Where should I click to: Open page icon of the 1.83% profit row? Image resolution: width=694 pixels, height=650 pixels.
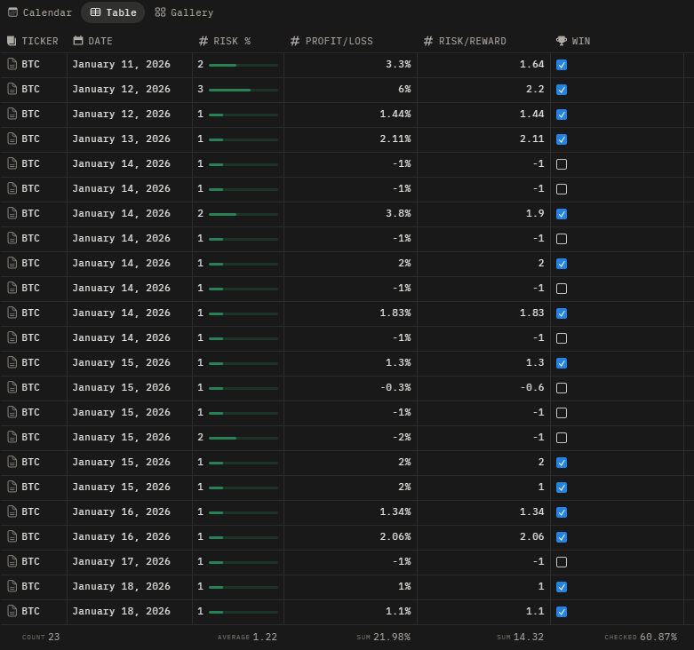(x=12, y=313)
